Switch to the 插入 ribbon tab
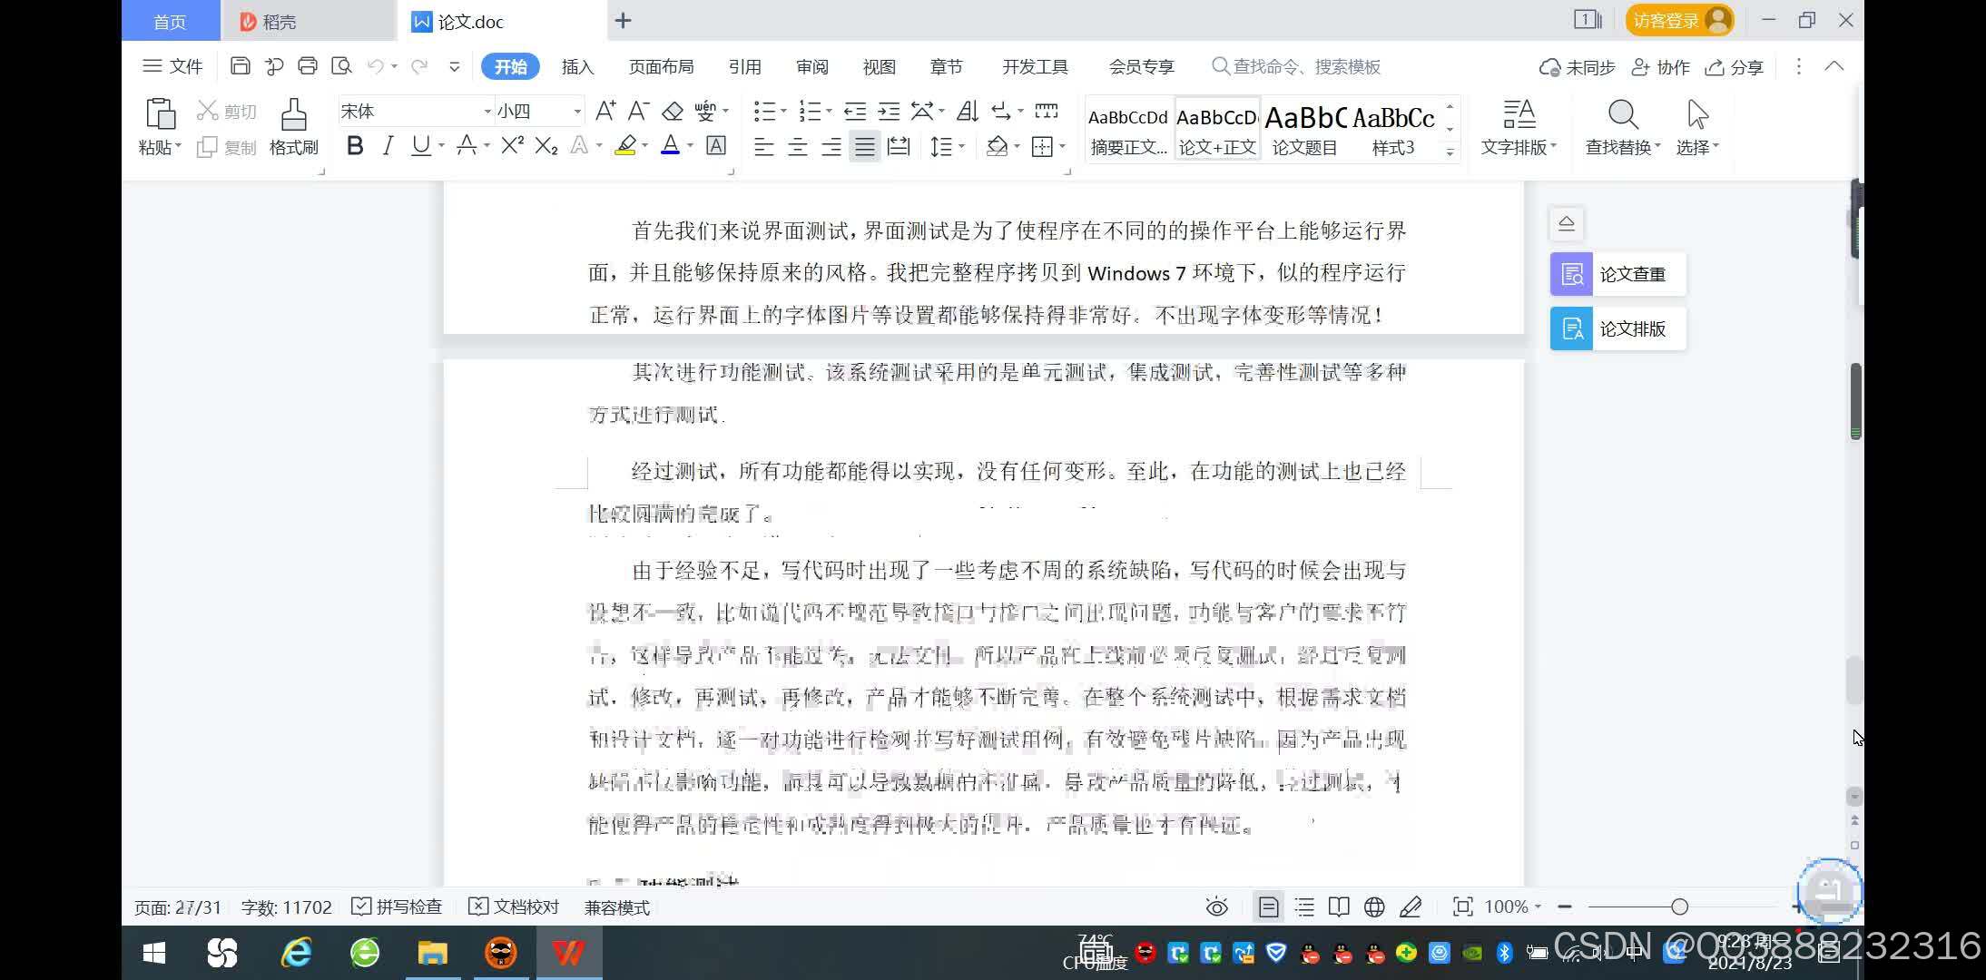Image resolution: width=1986 pixels, height=980 pixels. coord(575,65)
